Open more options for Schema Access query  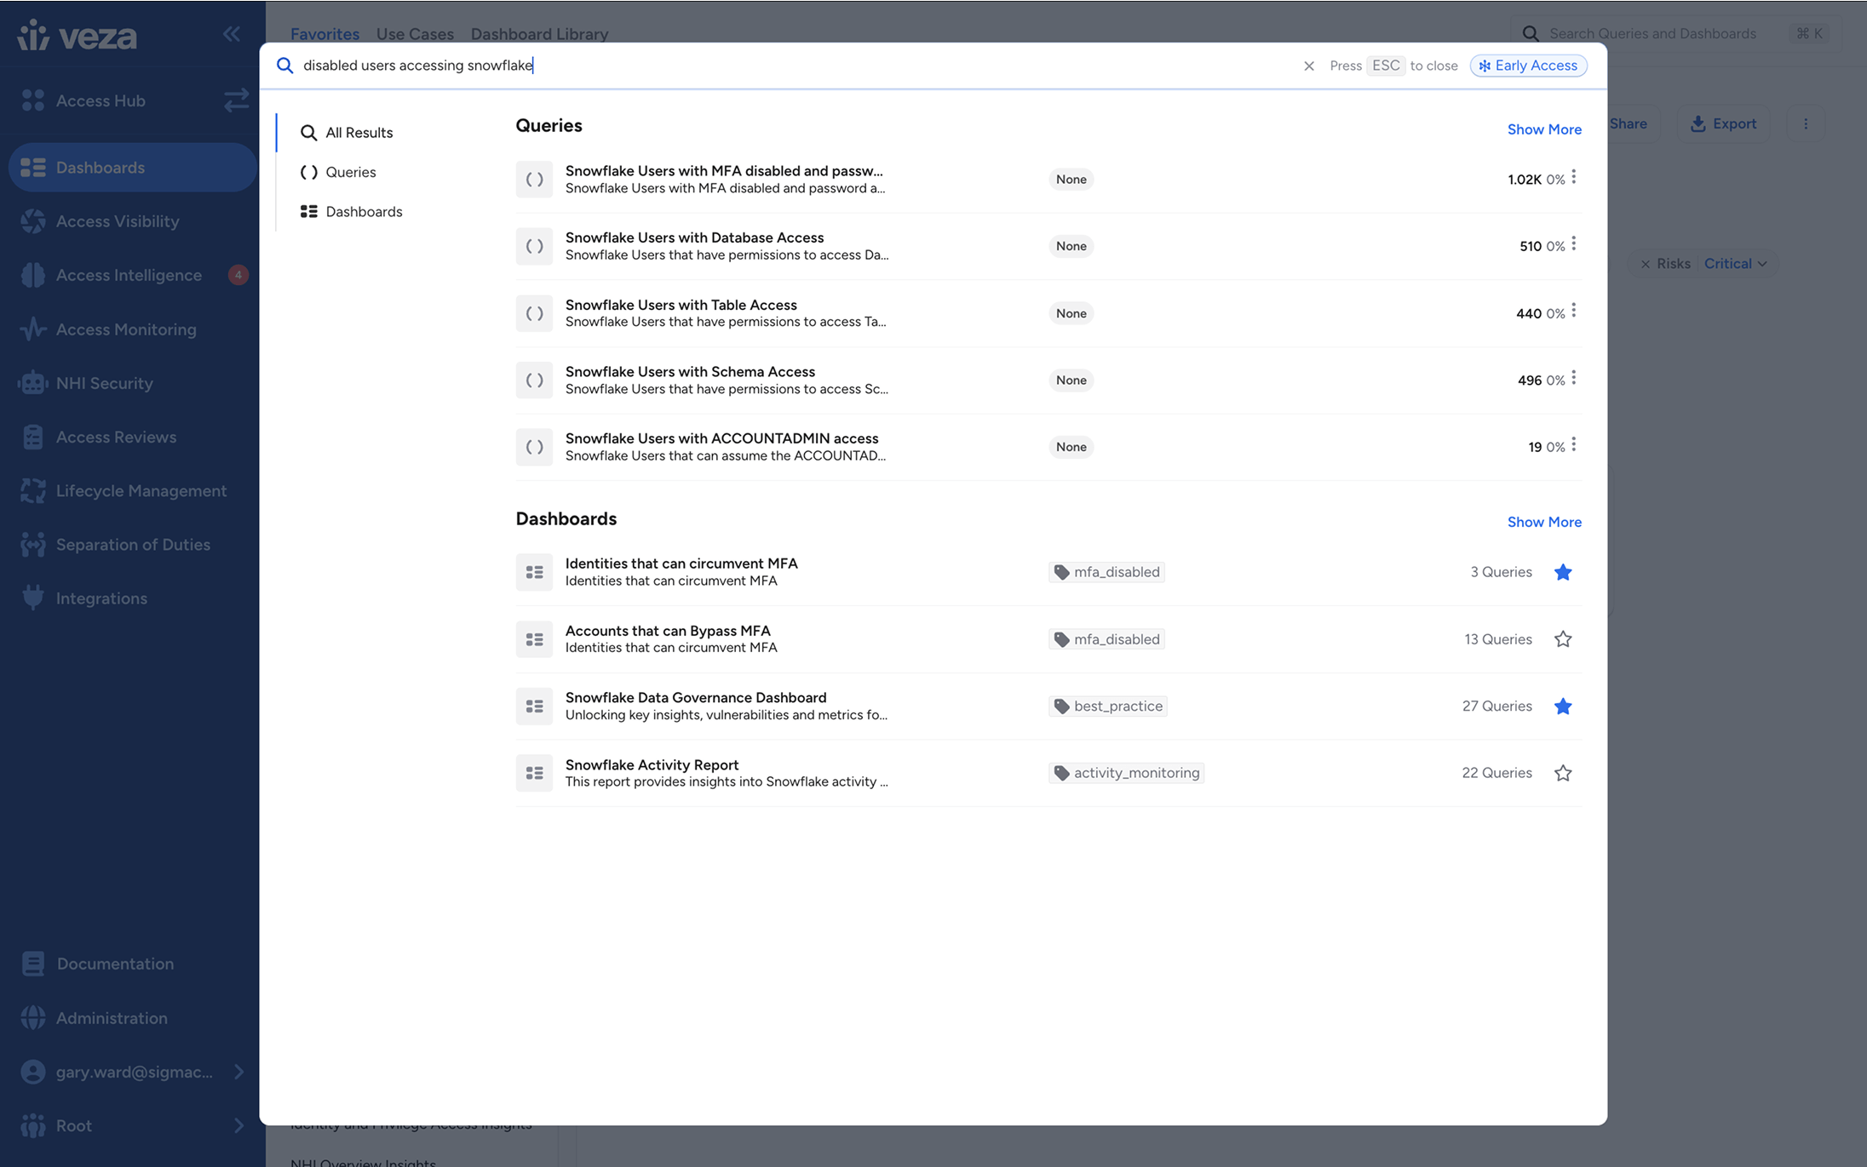point(1573,378)
